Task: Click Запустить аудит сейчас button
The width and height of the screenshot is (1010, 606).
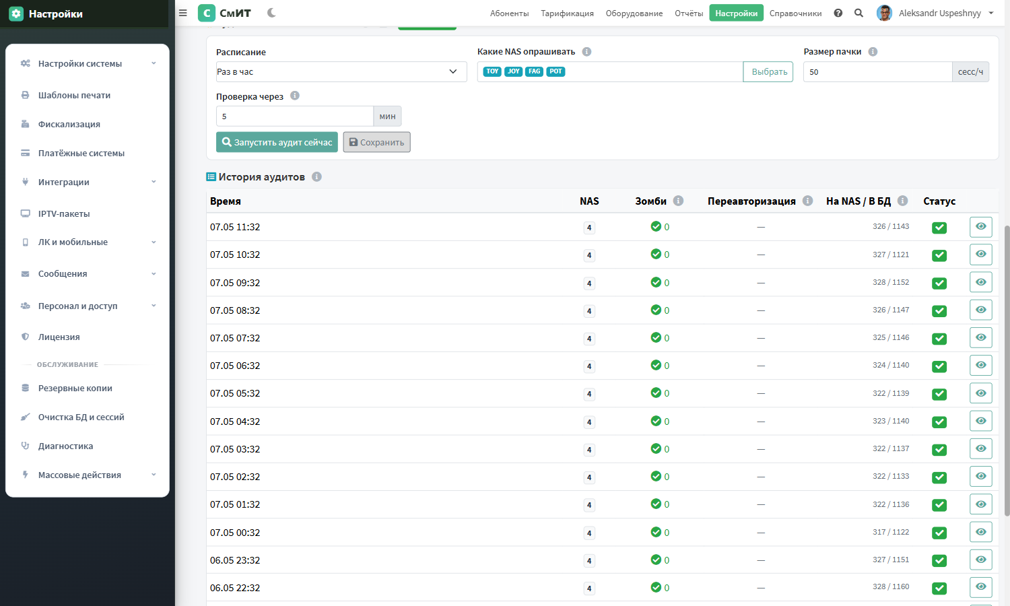Action: point(277,142)
